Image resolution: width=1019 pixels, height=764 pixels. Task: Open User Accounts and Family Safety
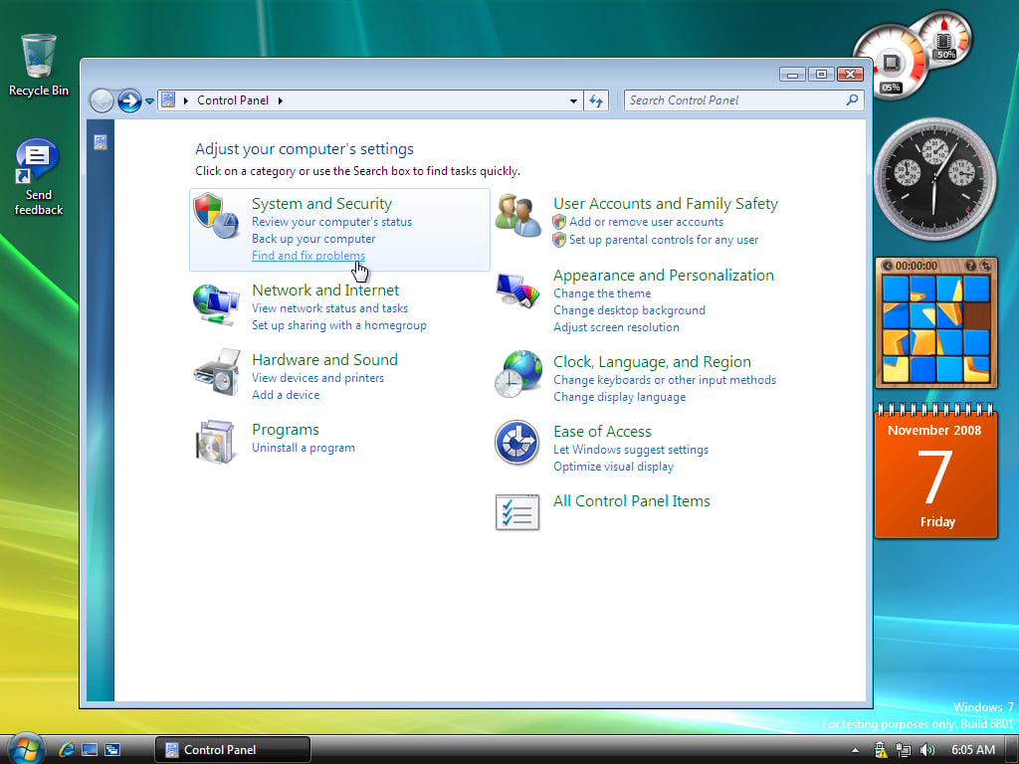click(666, 204)
